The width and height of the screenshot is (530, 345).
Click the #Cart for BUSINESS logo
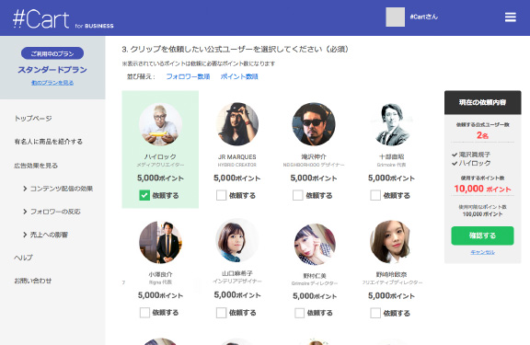tap(63, 19)
